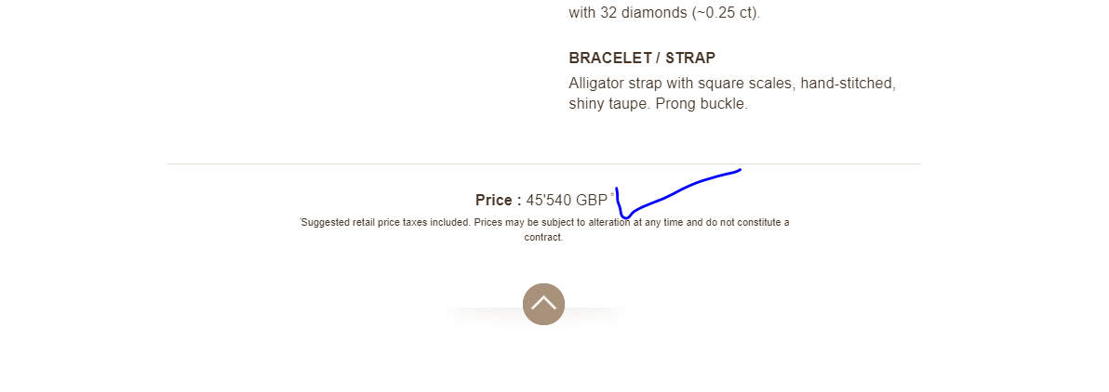Screen dimensions: 1109x392
Task: Click the 'Alligator strap' text
Action: pos(613,84)
